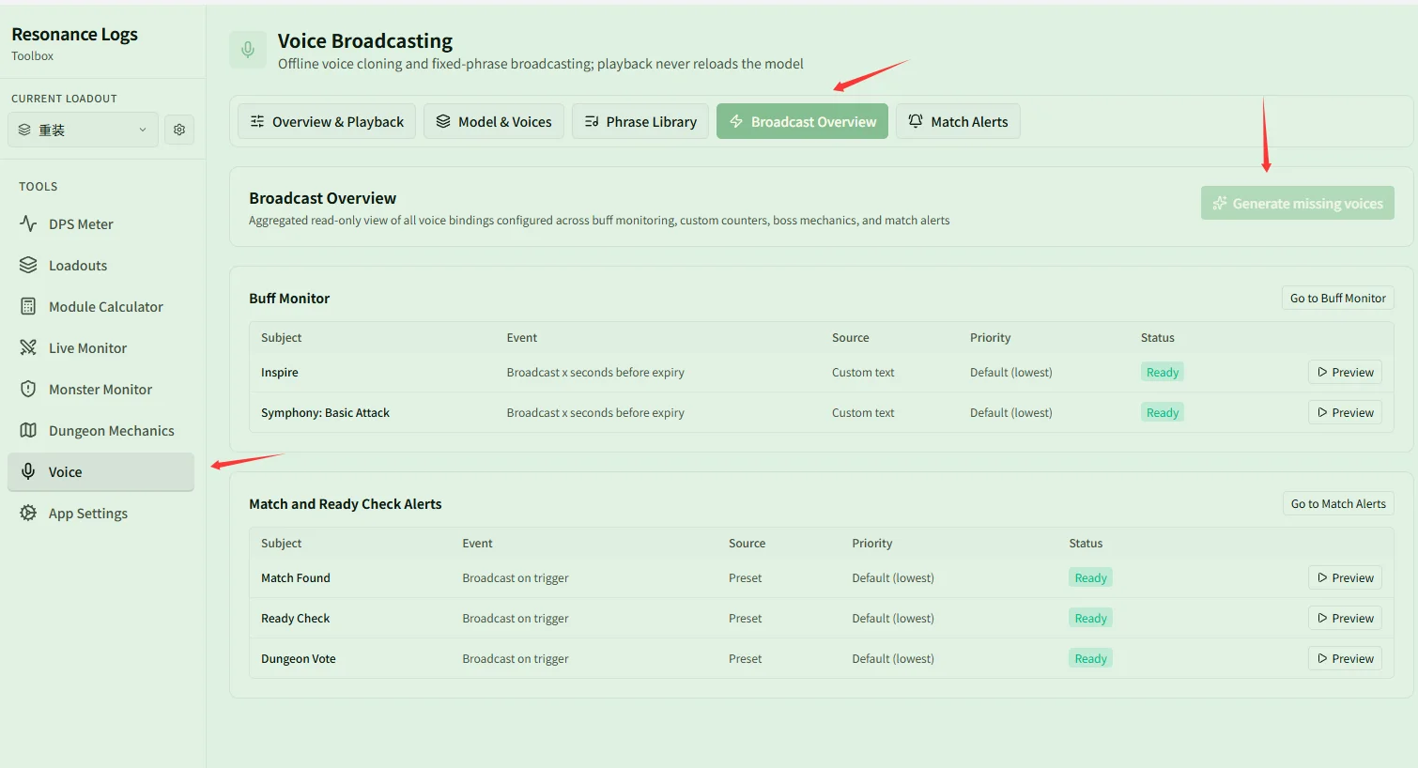Click the Match Found subject cell
The image size is (1418, 768).
click(295, 577)
